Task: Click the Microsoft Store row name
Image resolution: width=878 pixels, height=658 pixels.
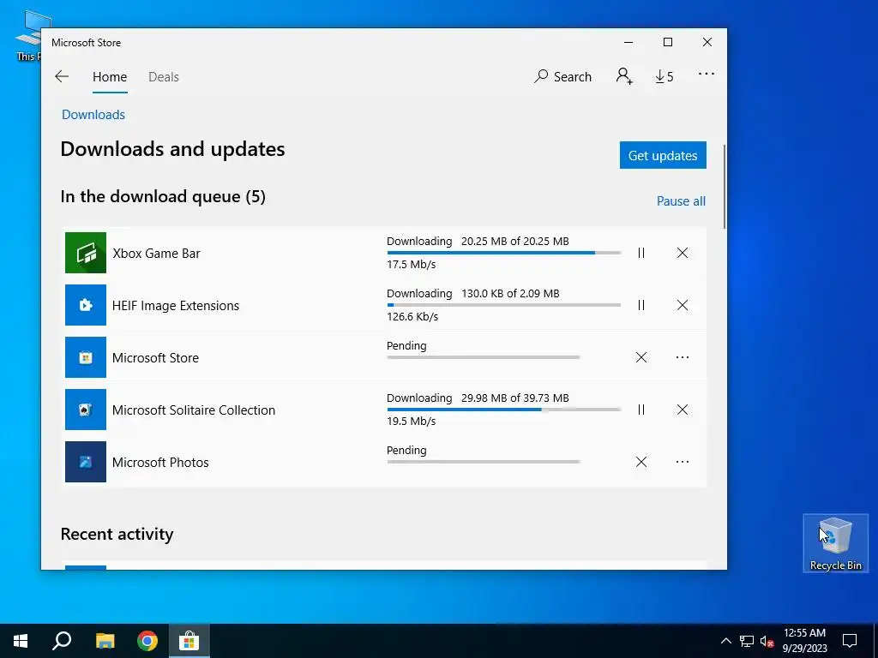Action: coord(155,357)
